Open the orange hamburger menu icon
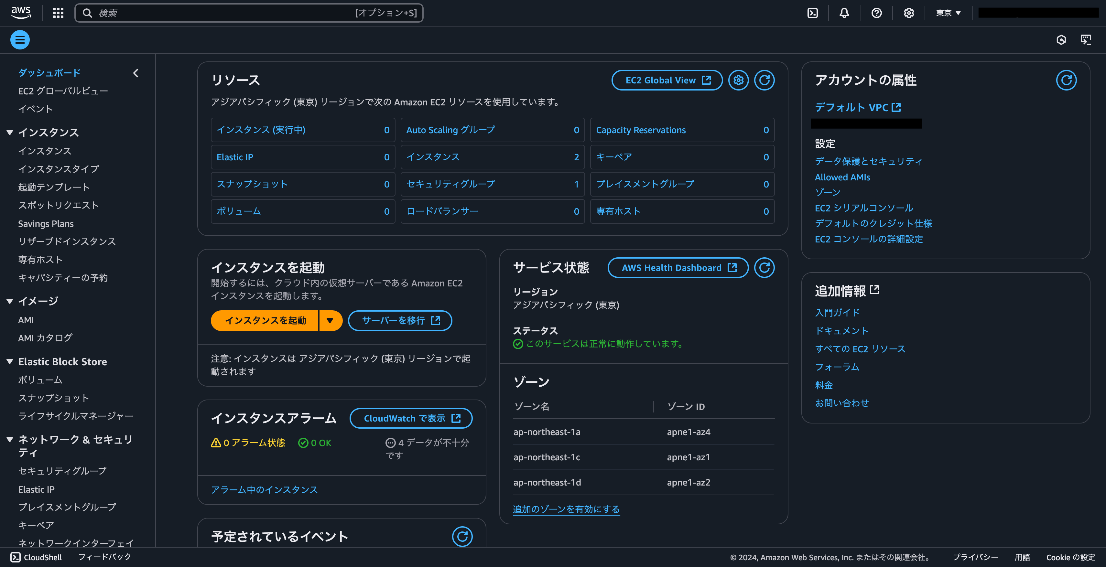Image resolution: width=1106 pixels, height=567 pixels. coord(20,39)
